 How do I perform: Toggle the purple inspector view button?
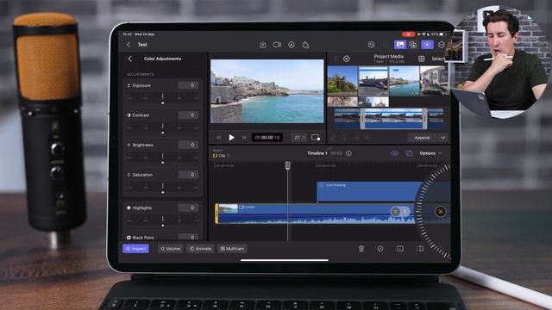coord(428,45)
